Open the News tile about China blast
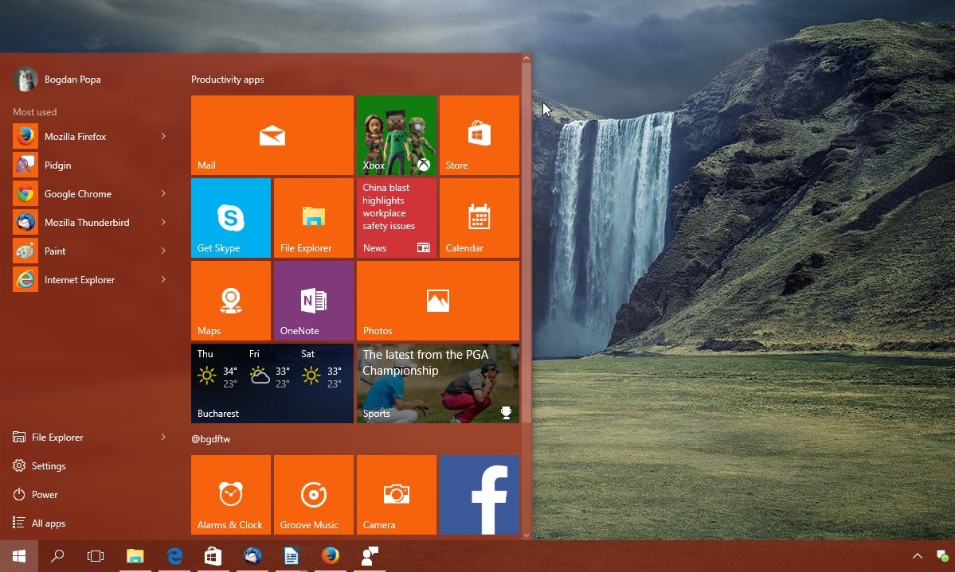The height and width of the screenshot is (572, 955). [x=397, y=218]
